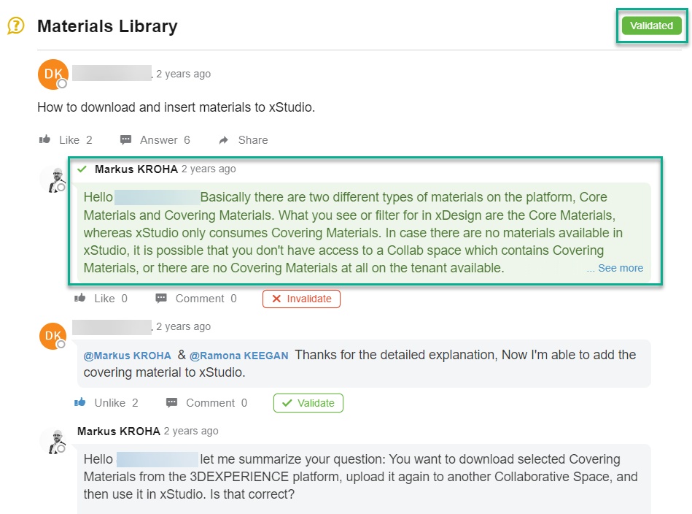Open the @Ramona KEEGAN mention link
Viewport: 692px width, 514px height.
[x=239, y=356]
